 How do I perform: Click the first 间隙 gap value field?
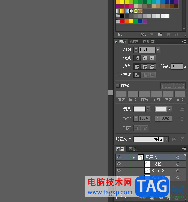133,94
